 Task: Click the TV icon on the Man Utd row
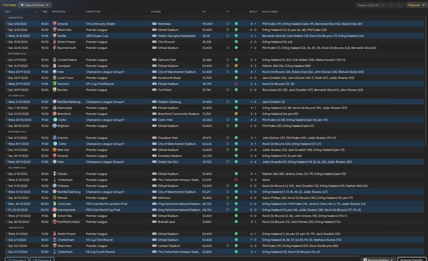point(228,150)
